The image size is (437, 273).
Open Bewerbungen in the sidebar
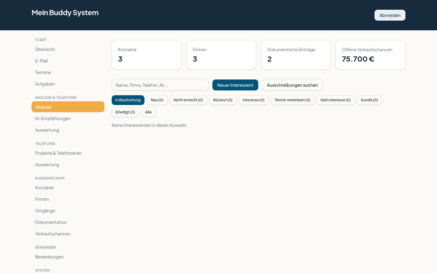[x=68, y=257]
